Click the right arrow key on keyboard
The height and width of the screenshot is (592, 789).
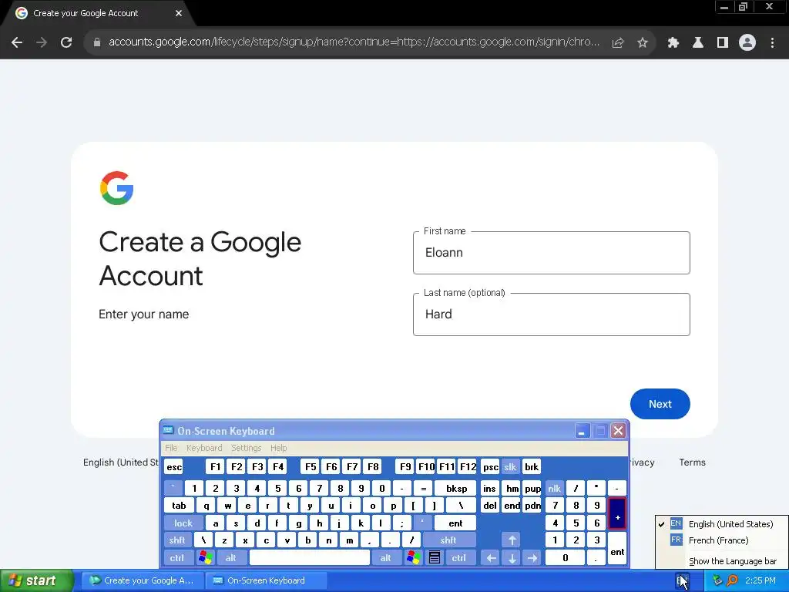[532, 558]
